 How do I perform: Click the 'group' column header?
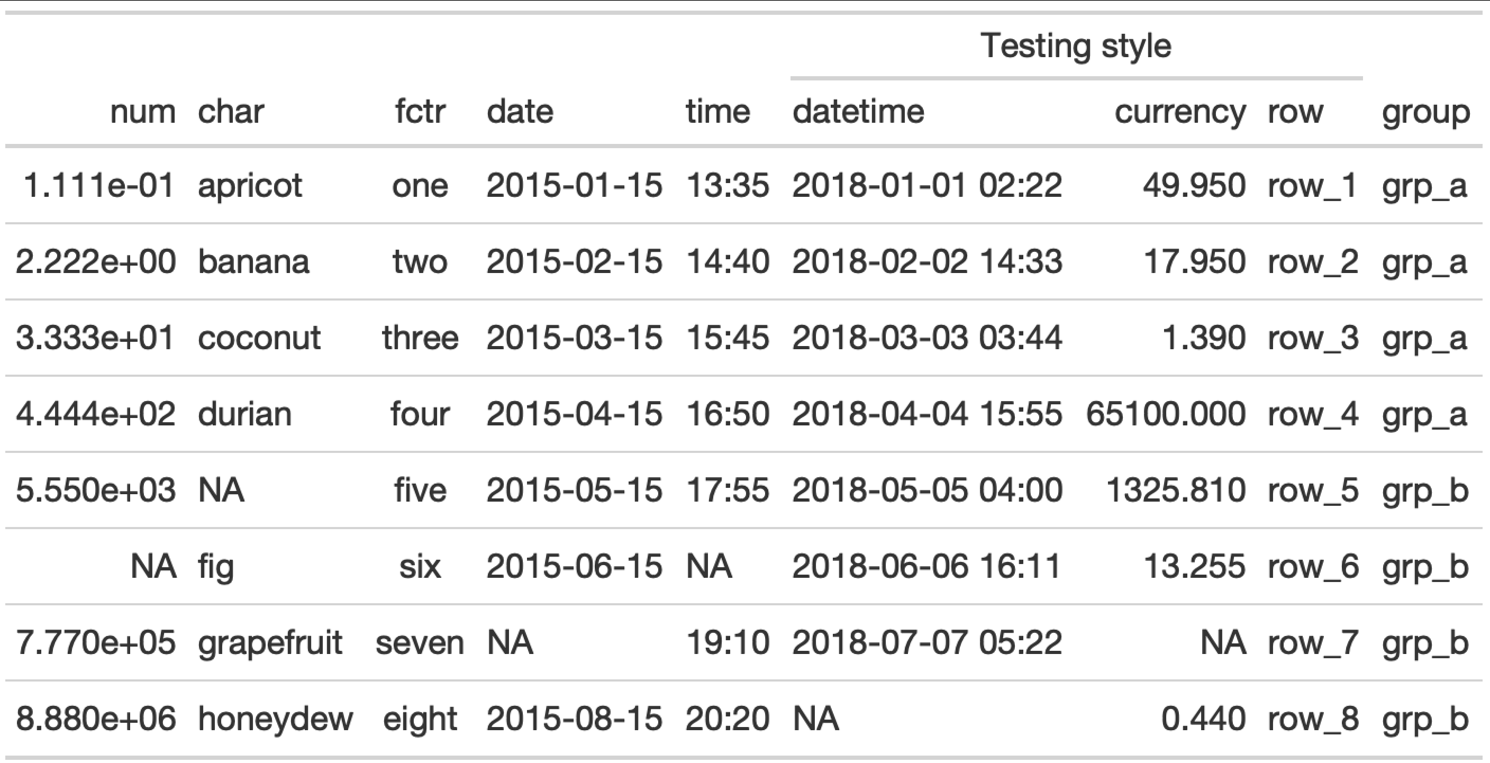[x=1426, y=112]
